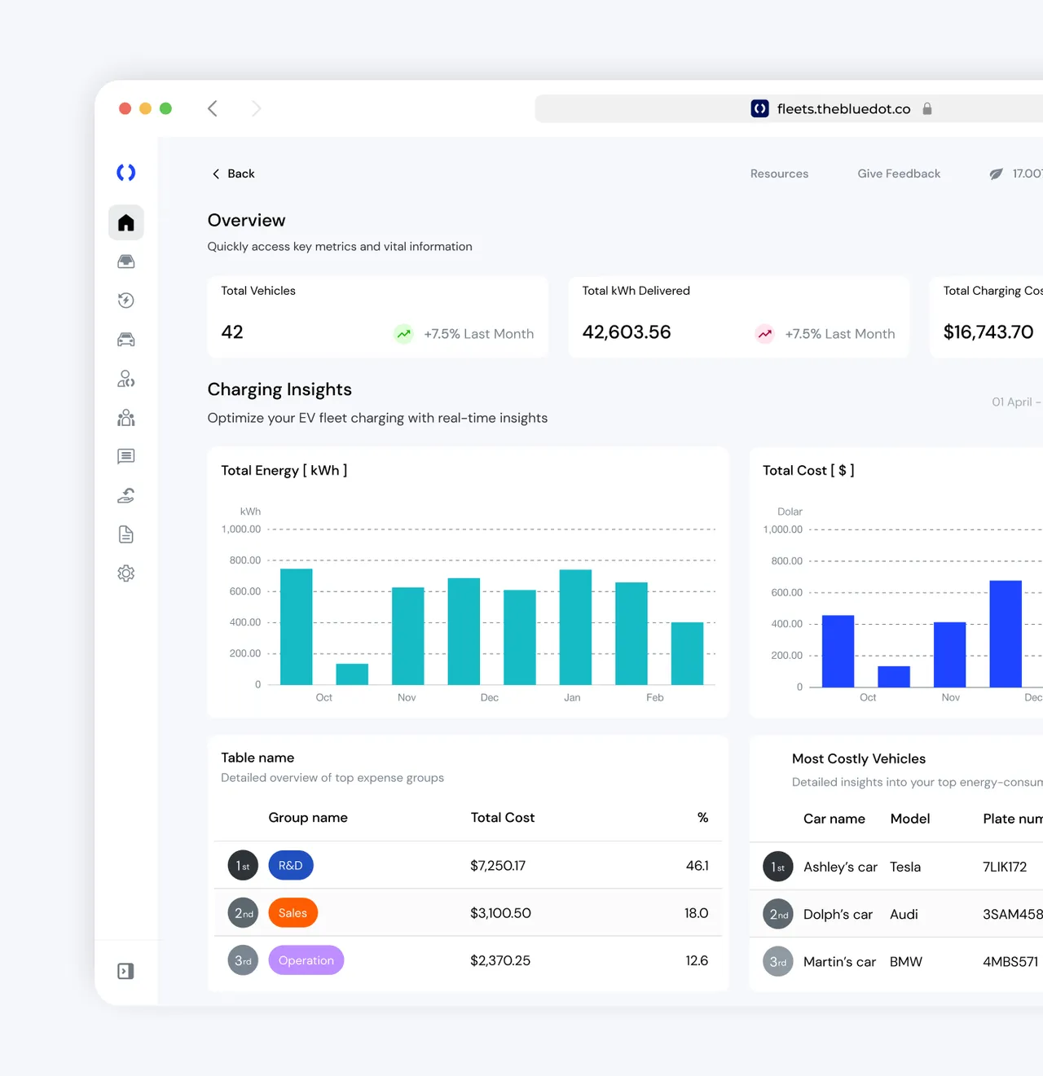Click the shortest teal bar after Oct
The image size is (1043, 1076).
352,674
